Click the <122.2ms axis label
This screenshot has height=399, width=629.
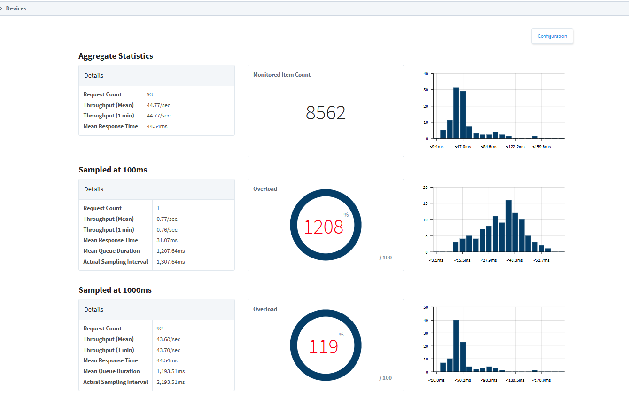515,147
